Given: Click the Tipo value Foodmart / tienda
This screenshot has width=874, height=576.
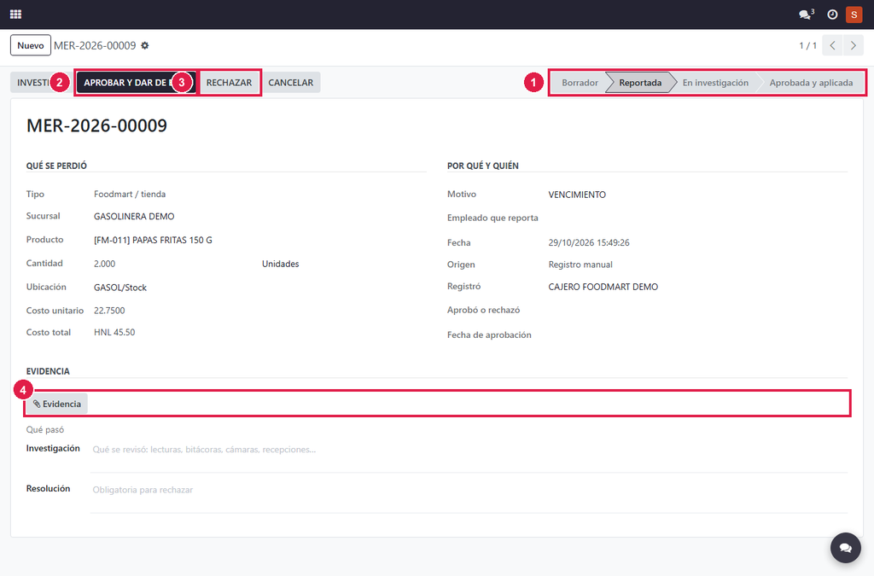Looking at the screenshot, I should pyautogui.click(x=130, y=194).
